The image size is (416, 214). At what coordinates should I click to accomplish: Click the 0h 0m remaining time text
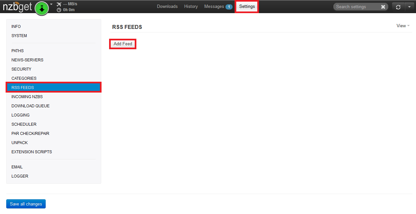[x=69, y=10]
